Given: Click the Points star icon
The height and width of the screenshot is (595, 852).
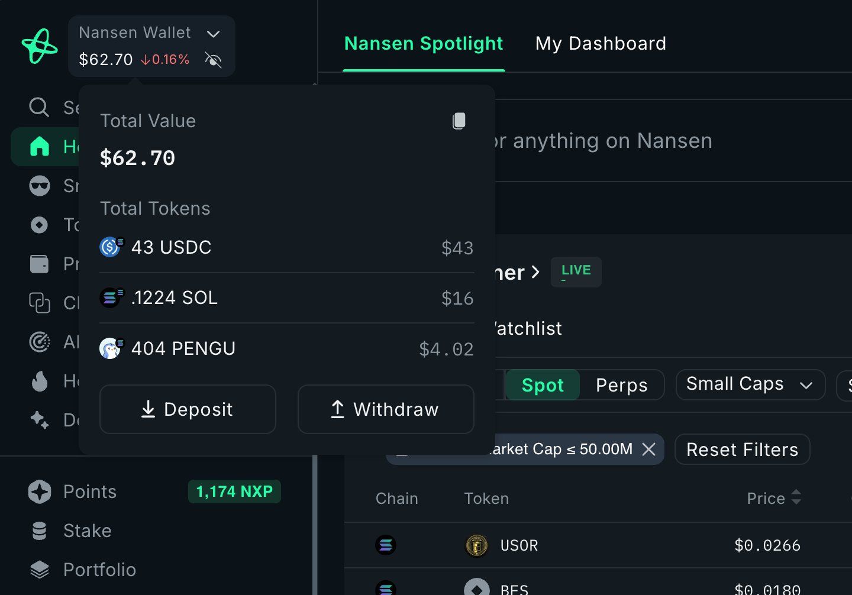Looking at the screenshot, I should 40,491.
